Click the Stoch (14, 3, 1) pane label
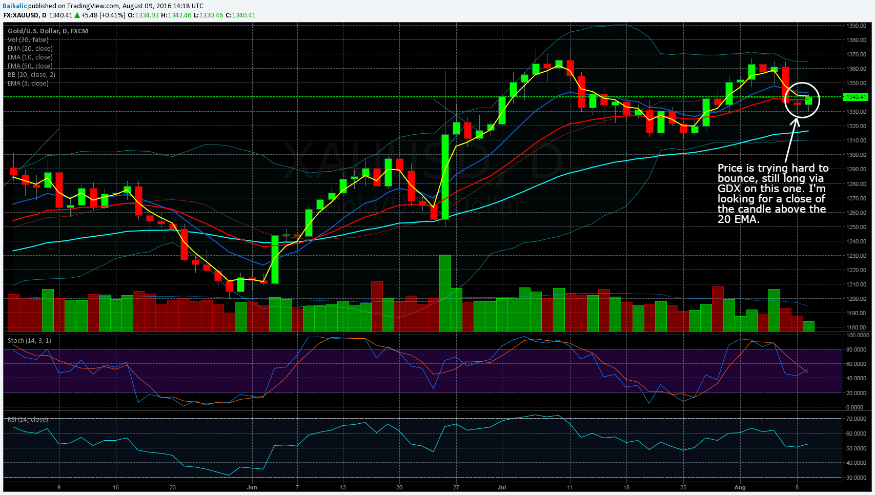The width and height of the screenshot is (875, 495). [29, 341]
